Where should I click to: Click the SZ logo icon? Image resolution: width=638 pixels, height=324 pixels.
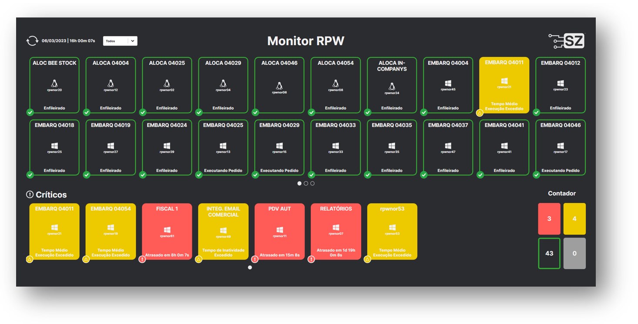pyautogui.click(x=566, y=41)
